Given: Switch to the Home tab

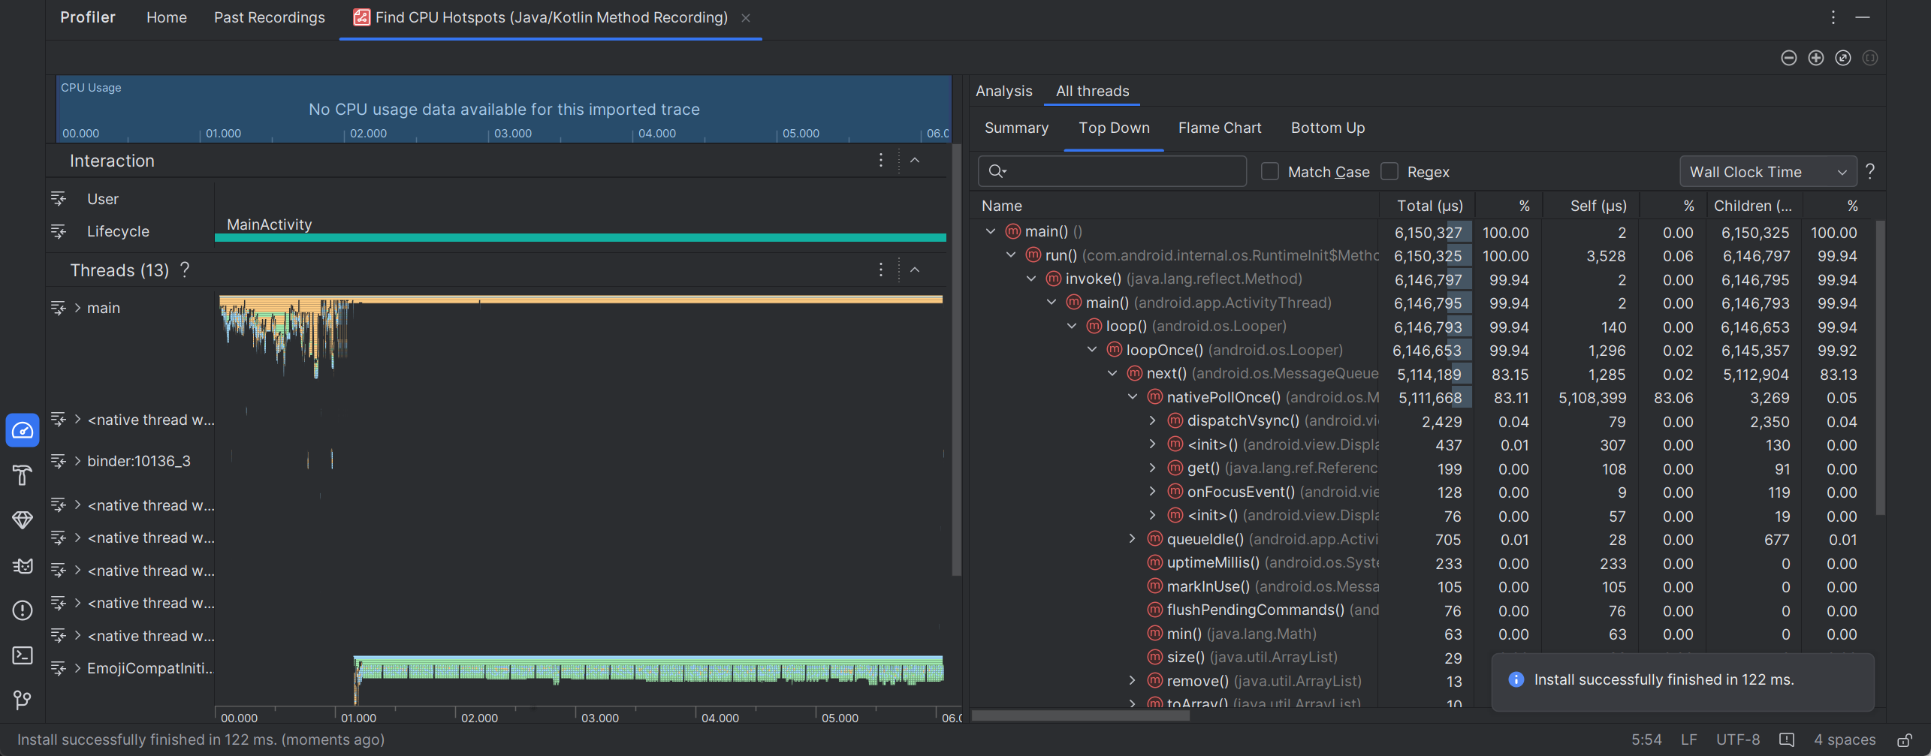Looking at the screenshot, I should (167, 17).
